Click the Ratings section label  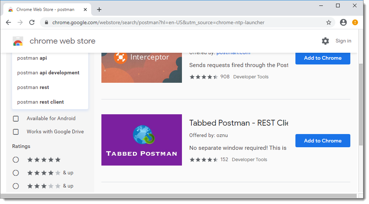(21, 146)
